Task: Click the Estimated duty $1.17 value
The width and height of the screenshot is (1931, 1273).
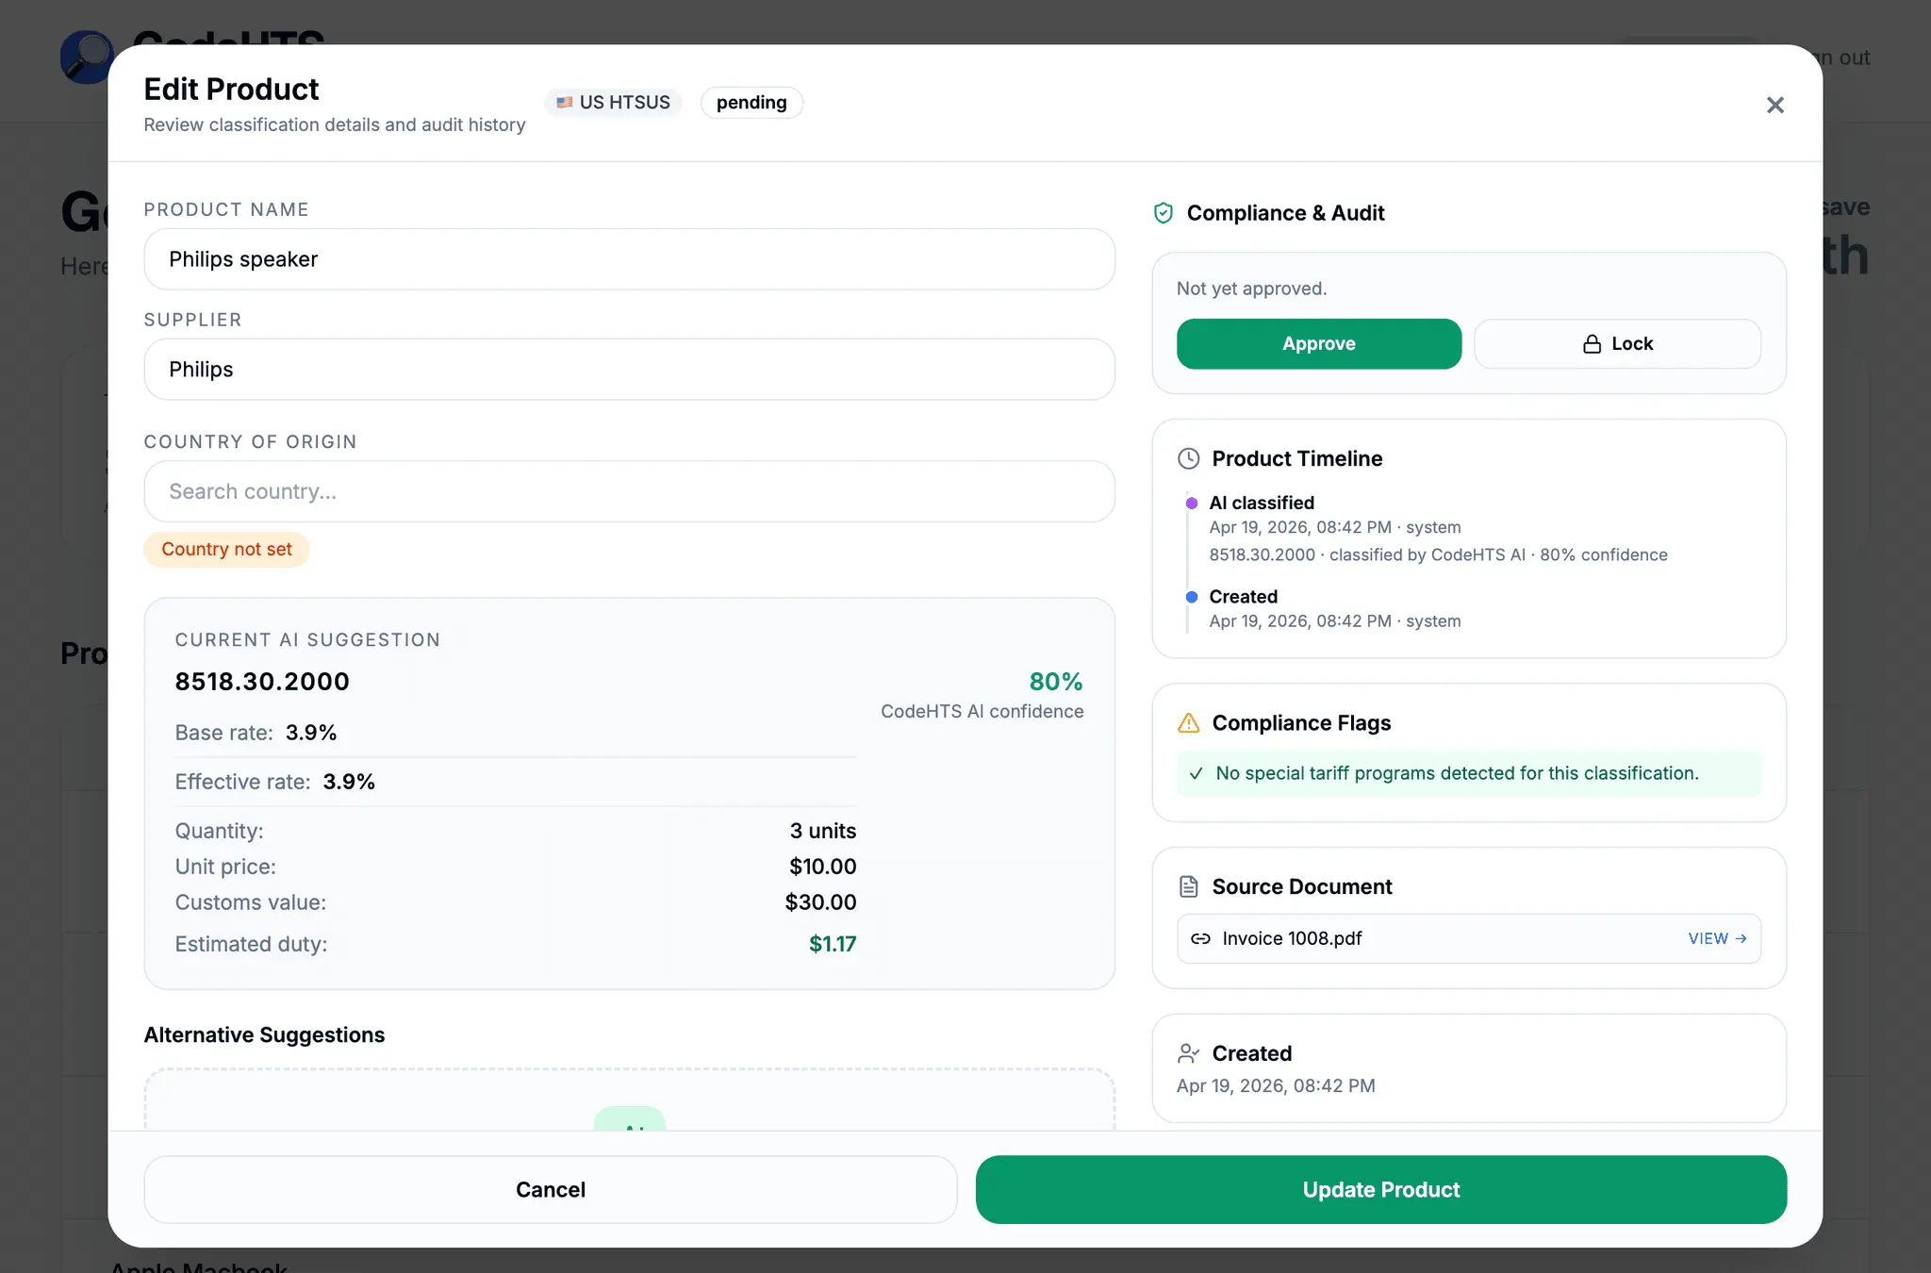Action: [833, 945]
